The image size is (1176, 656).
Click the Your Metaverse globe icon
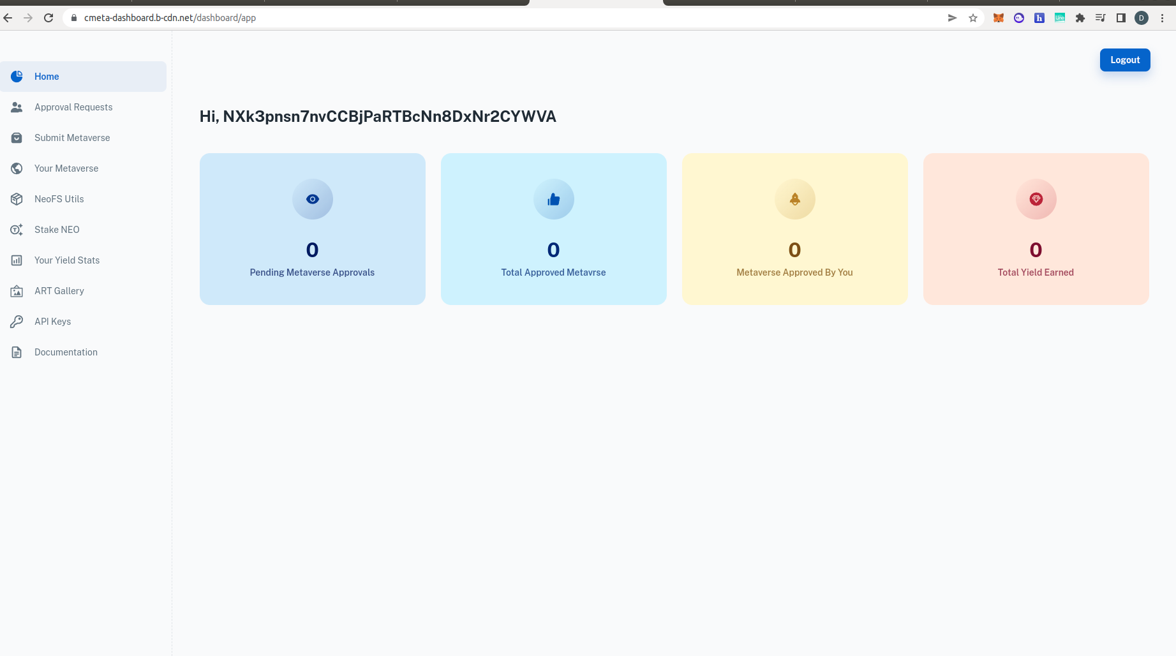[x=17, y=168]
